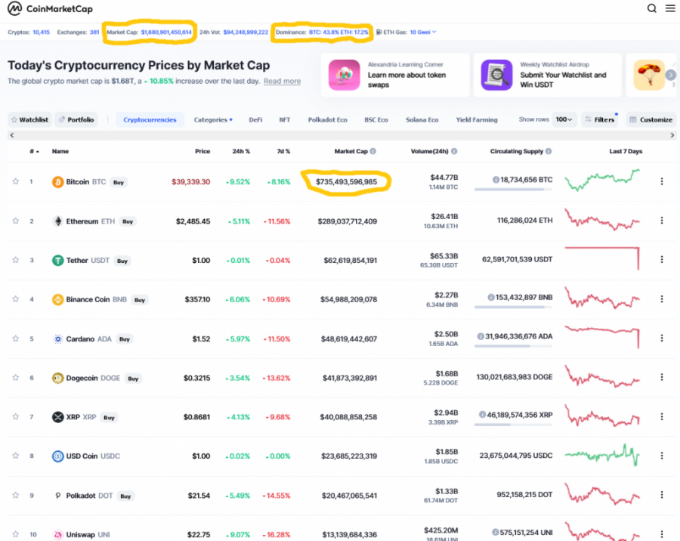This screenshot has width=680, height=541.
Task: Click the Uniswap coin icon
Action: coord(57,534)
